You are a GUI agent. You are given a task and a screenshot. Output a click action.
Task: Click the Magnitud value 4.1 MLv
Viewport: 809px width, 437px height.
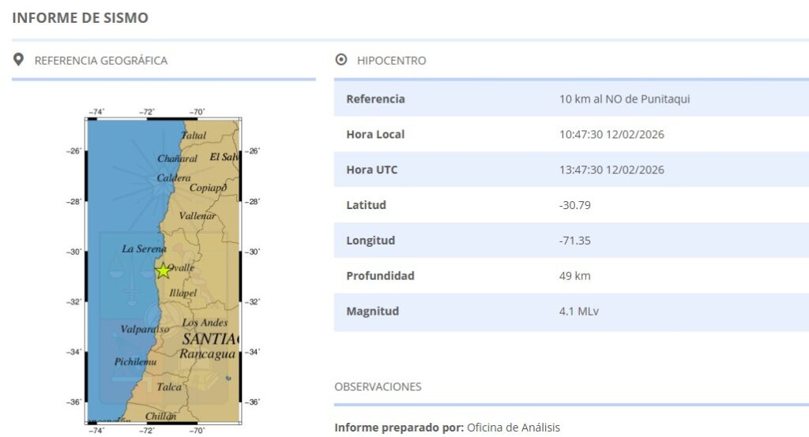pos(578,312)
